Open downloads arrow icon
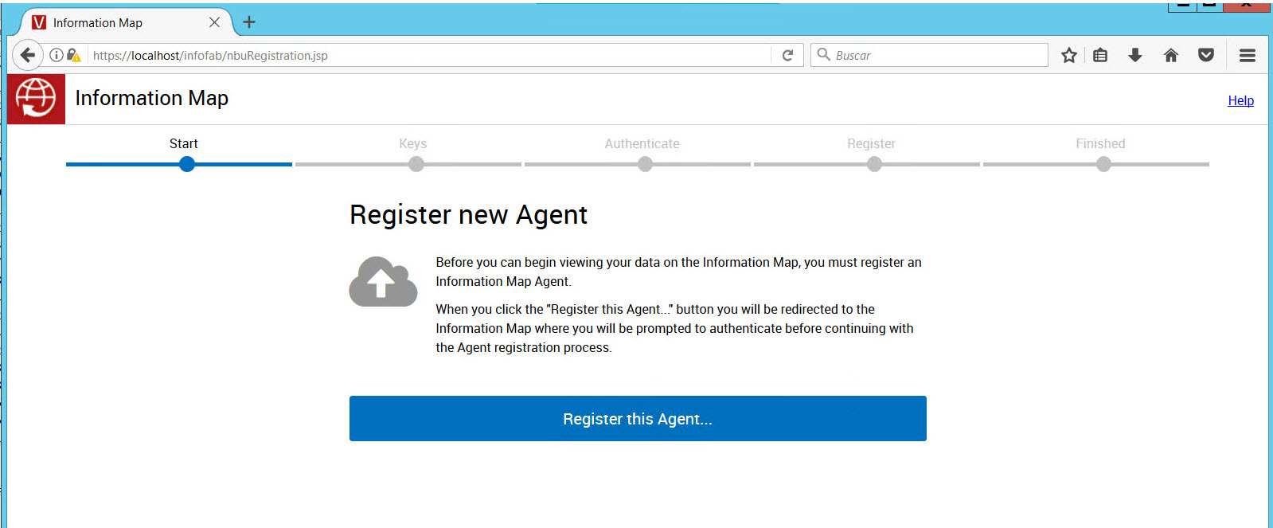Screen dimensions: 1273x528 (x=1135, y=55)
